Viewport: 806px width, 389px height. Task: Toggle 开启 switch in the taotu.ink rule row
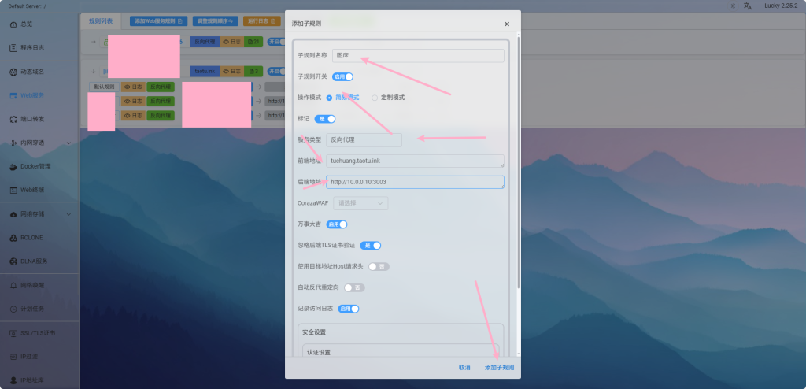pos(276,71)
